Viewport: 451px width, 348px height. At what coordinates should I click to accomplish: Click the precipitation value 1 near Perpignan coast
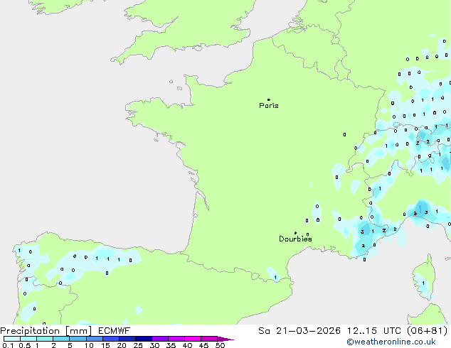click(x=275, y=277)
